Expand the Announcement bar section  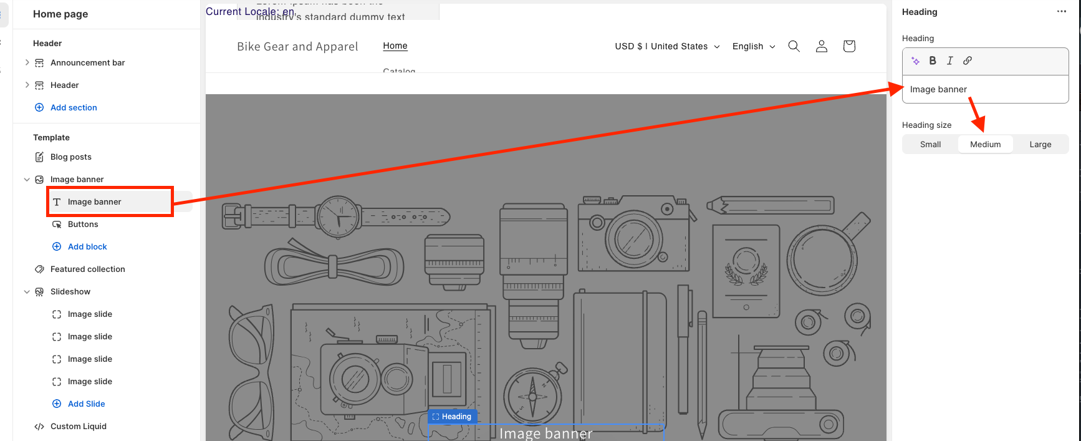(27, 62)
